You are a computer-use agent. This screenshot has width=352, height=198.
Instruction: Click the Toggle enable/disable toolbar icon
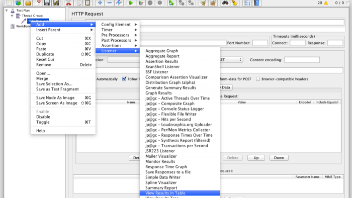pyautogui.click(x=119, y=3)
